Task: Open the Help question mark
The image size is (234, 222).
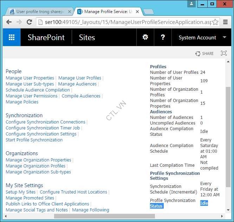Action: [163, 37]
